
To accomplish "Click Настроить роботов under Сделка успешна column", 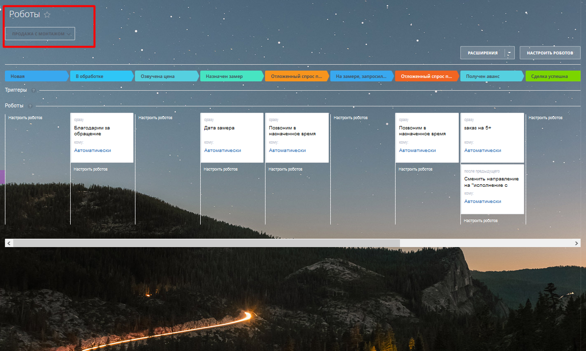I will pyautogui.click(x=545, y=118).
